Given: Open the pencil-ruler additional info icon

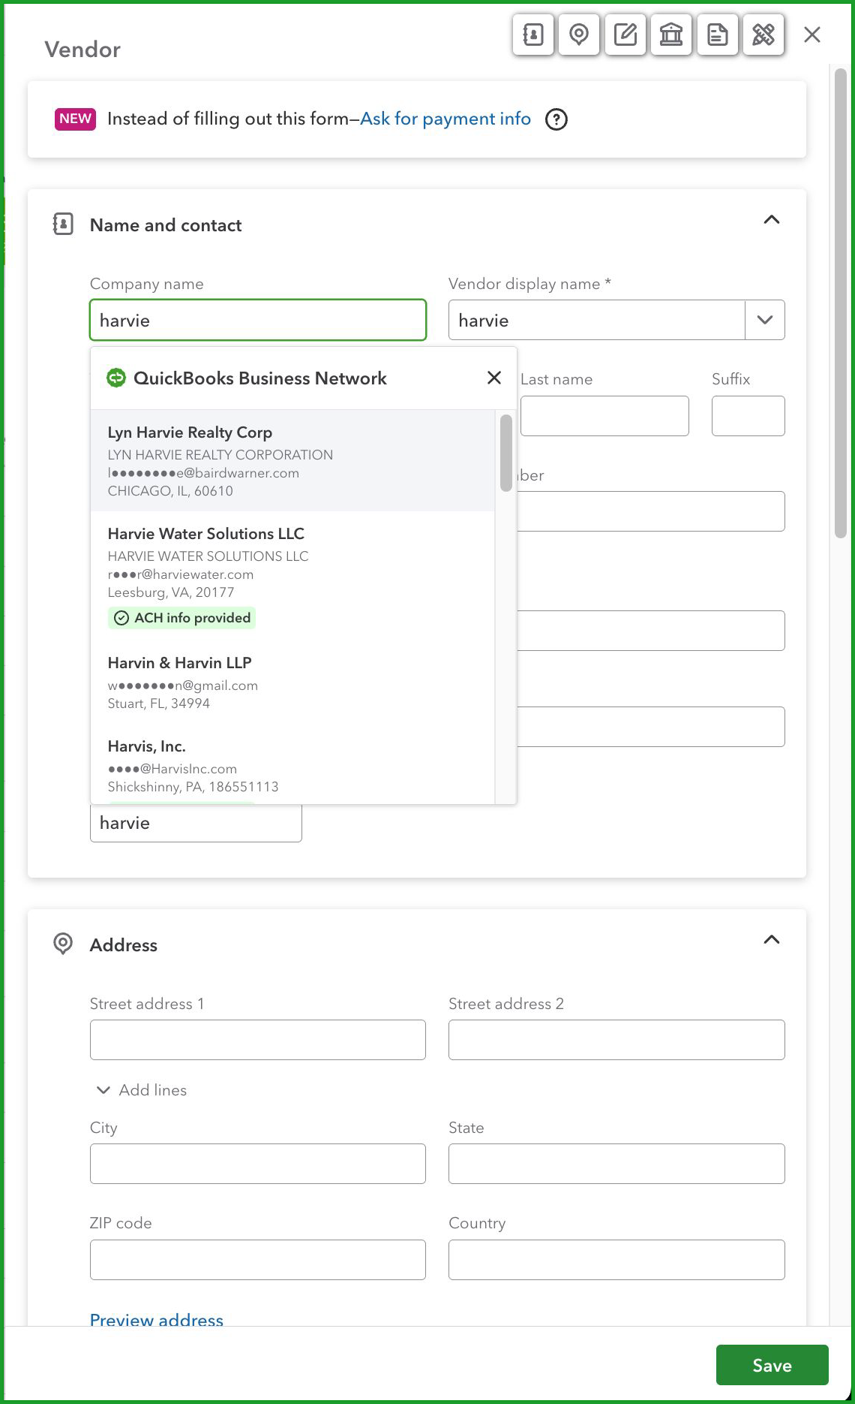Looking at the screenshot, I should pyautogui.click(x=763, y=35).
